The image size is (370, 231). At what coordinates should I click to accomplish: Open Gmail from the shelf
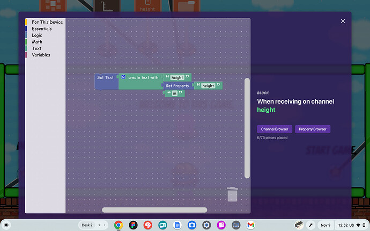click(250, 225)
